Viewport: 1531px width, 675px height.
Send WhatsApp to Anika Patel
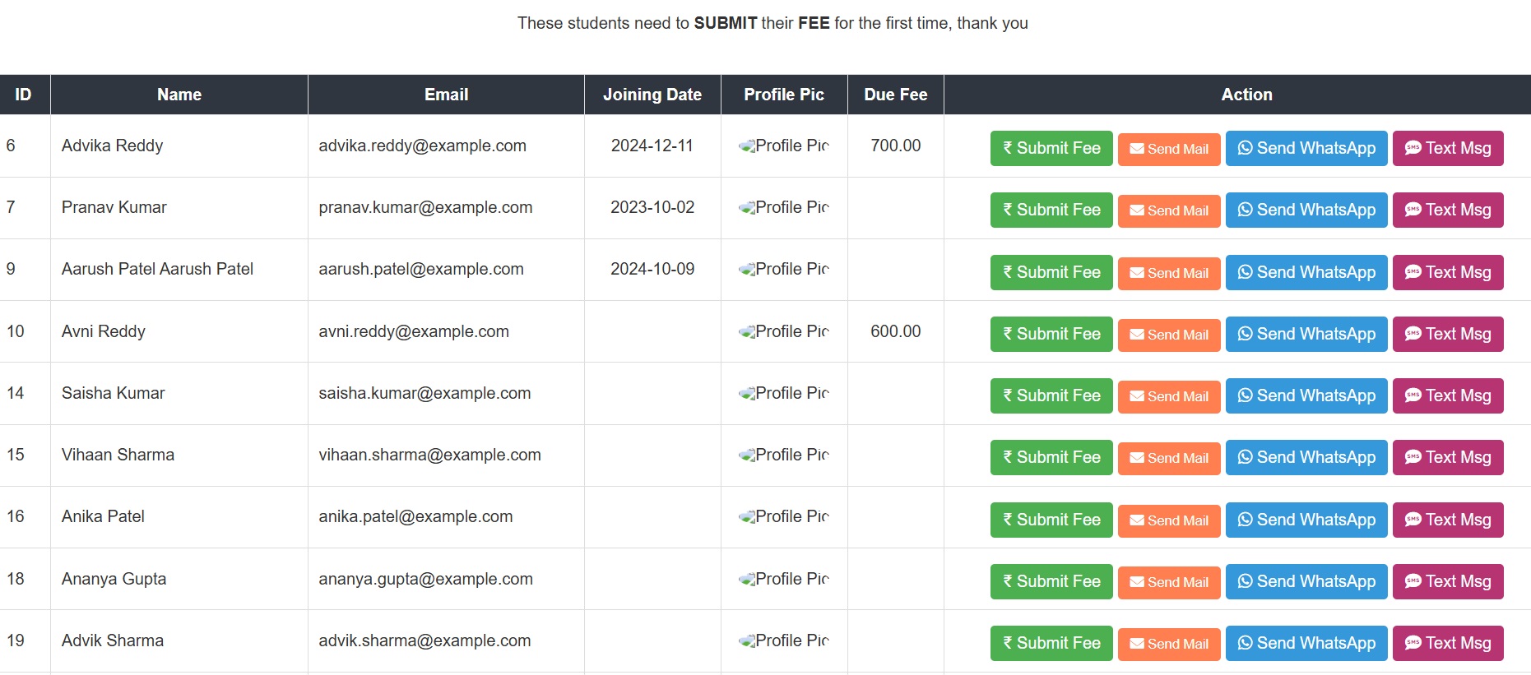(x=1306, y=520)
